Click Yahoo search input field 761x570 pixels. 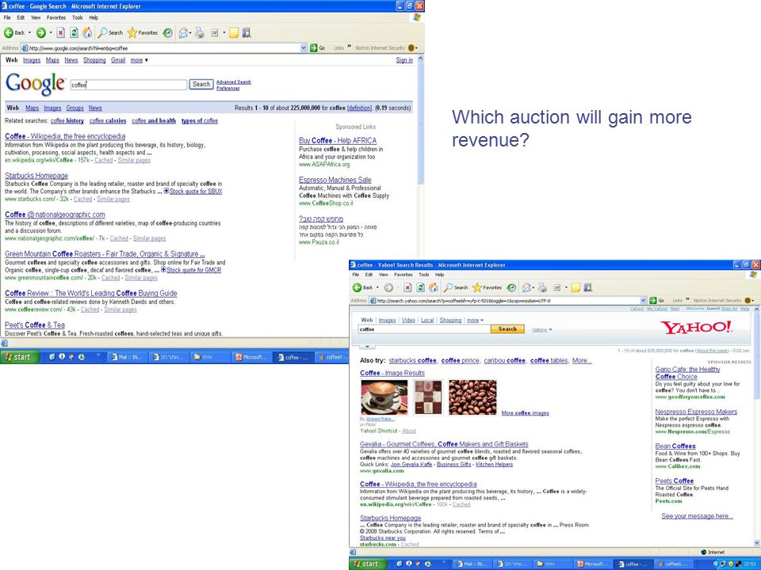click(424, 329)
